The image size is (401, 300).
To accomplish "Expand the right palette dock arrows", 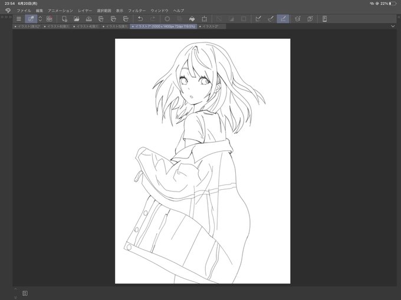I will coord(399,17).
